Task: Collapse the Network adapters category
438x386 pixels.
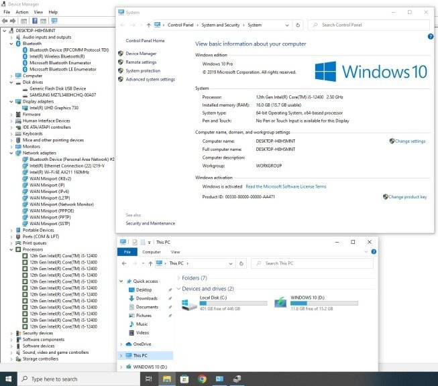Action: click(11, 153)
